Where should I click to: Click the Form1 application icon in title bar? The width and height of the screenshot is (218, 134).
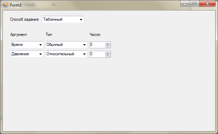click(x=6, y=5)
